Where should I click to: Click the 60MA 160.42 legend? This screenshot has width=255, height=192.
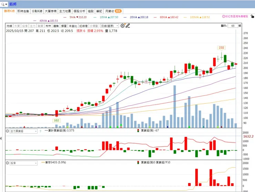tap(166, 17)
